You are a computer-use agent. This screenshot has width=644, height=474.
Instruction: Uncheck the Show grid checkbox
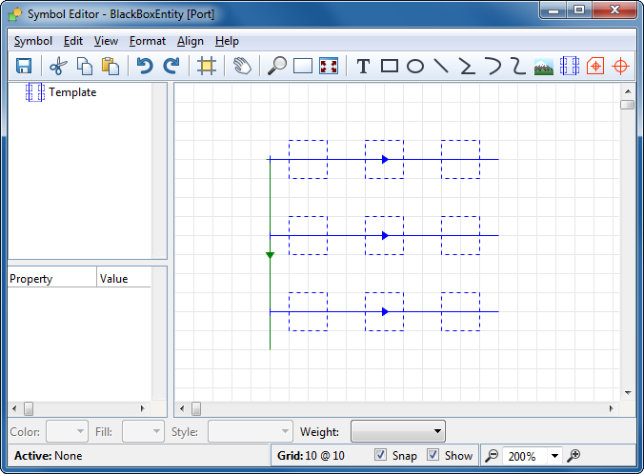[433, 455]
